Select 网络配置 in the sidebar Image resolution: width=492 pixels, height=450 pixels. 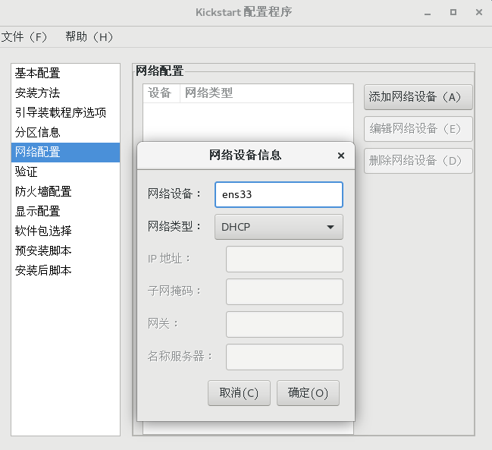[x=66, y=153]
